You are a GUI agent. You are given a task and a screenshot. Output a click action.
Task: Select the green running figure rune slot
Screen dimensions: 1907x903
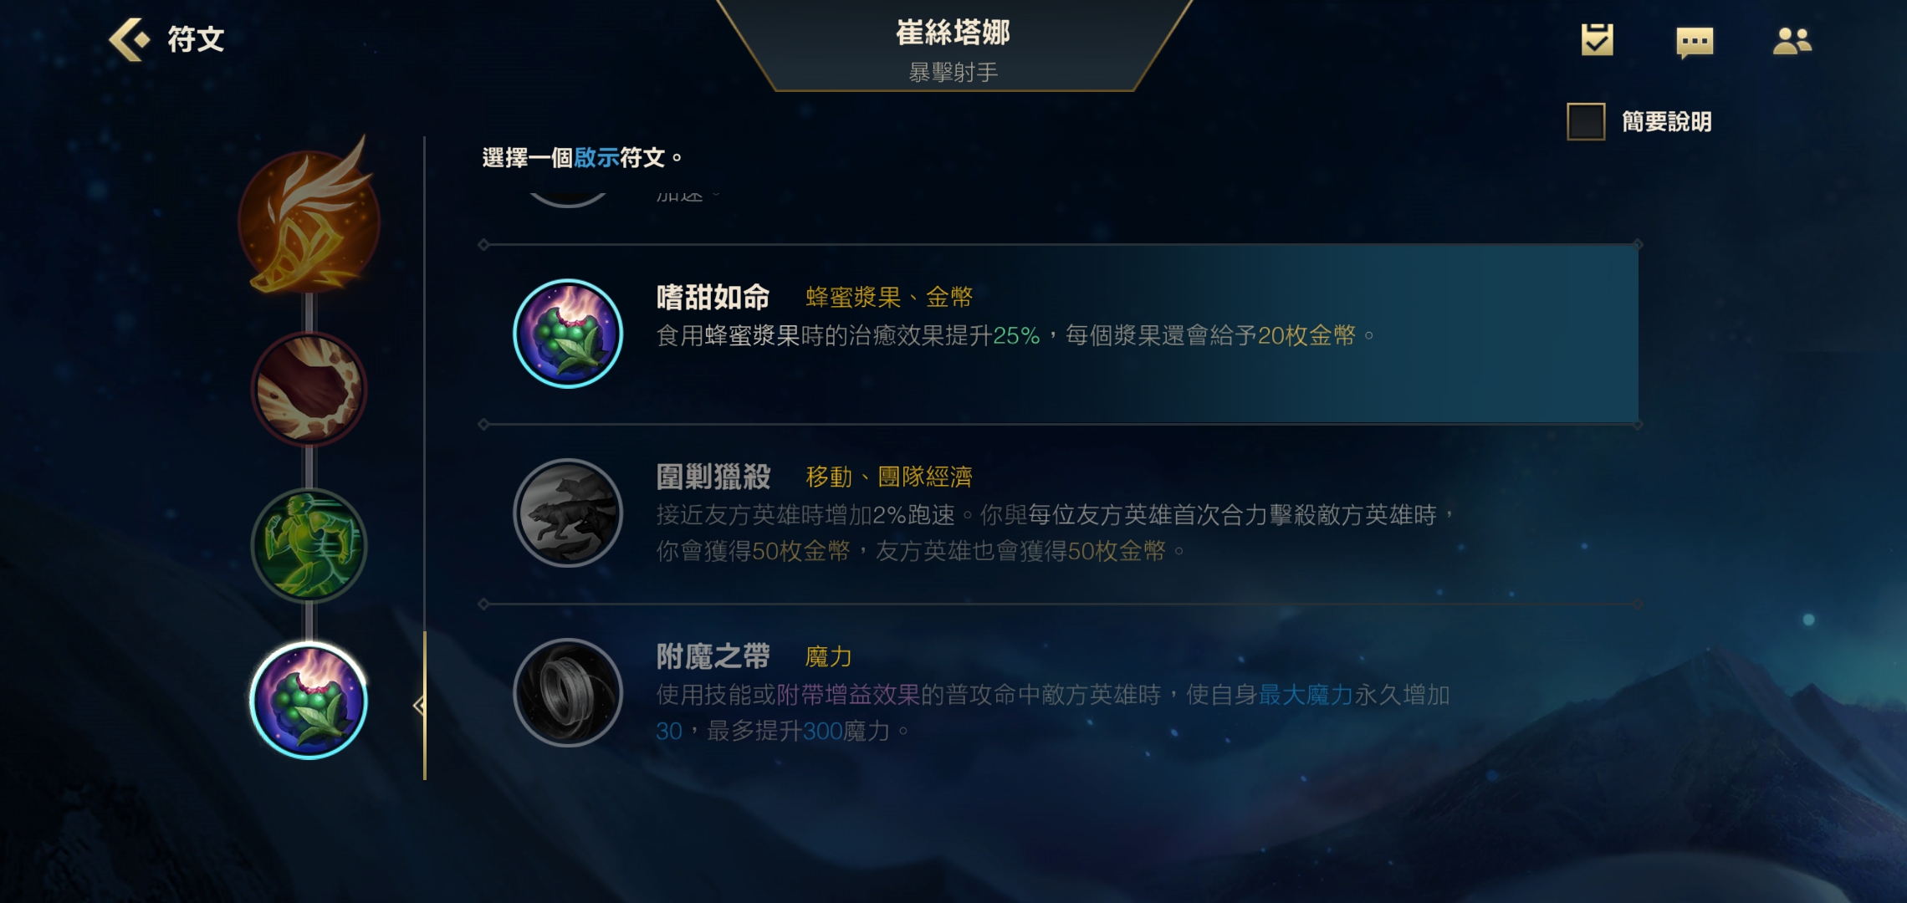pyautogui.click(x=309, y=545)
